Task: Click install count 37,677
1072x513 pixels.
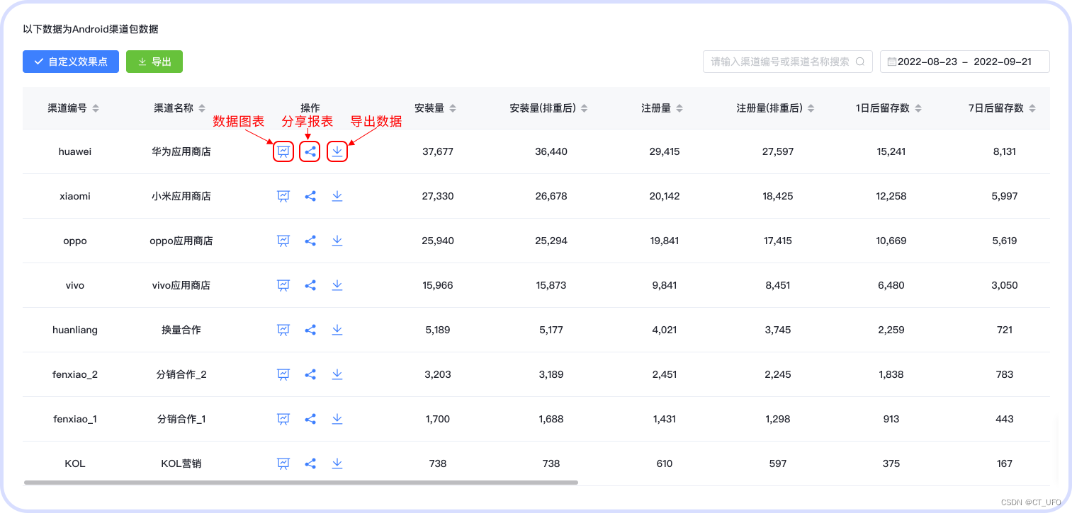Action: 438,151
